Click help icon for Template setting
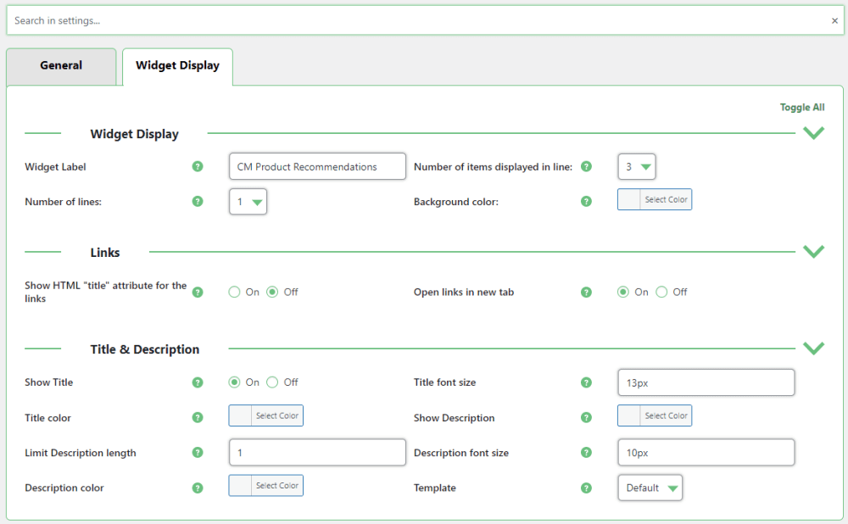This screenshot has height=524, width=848. [586, 488]
